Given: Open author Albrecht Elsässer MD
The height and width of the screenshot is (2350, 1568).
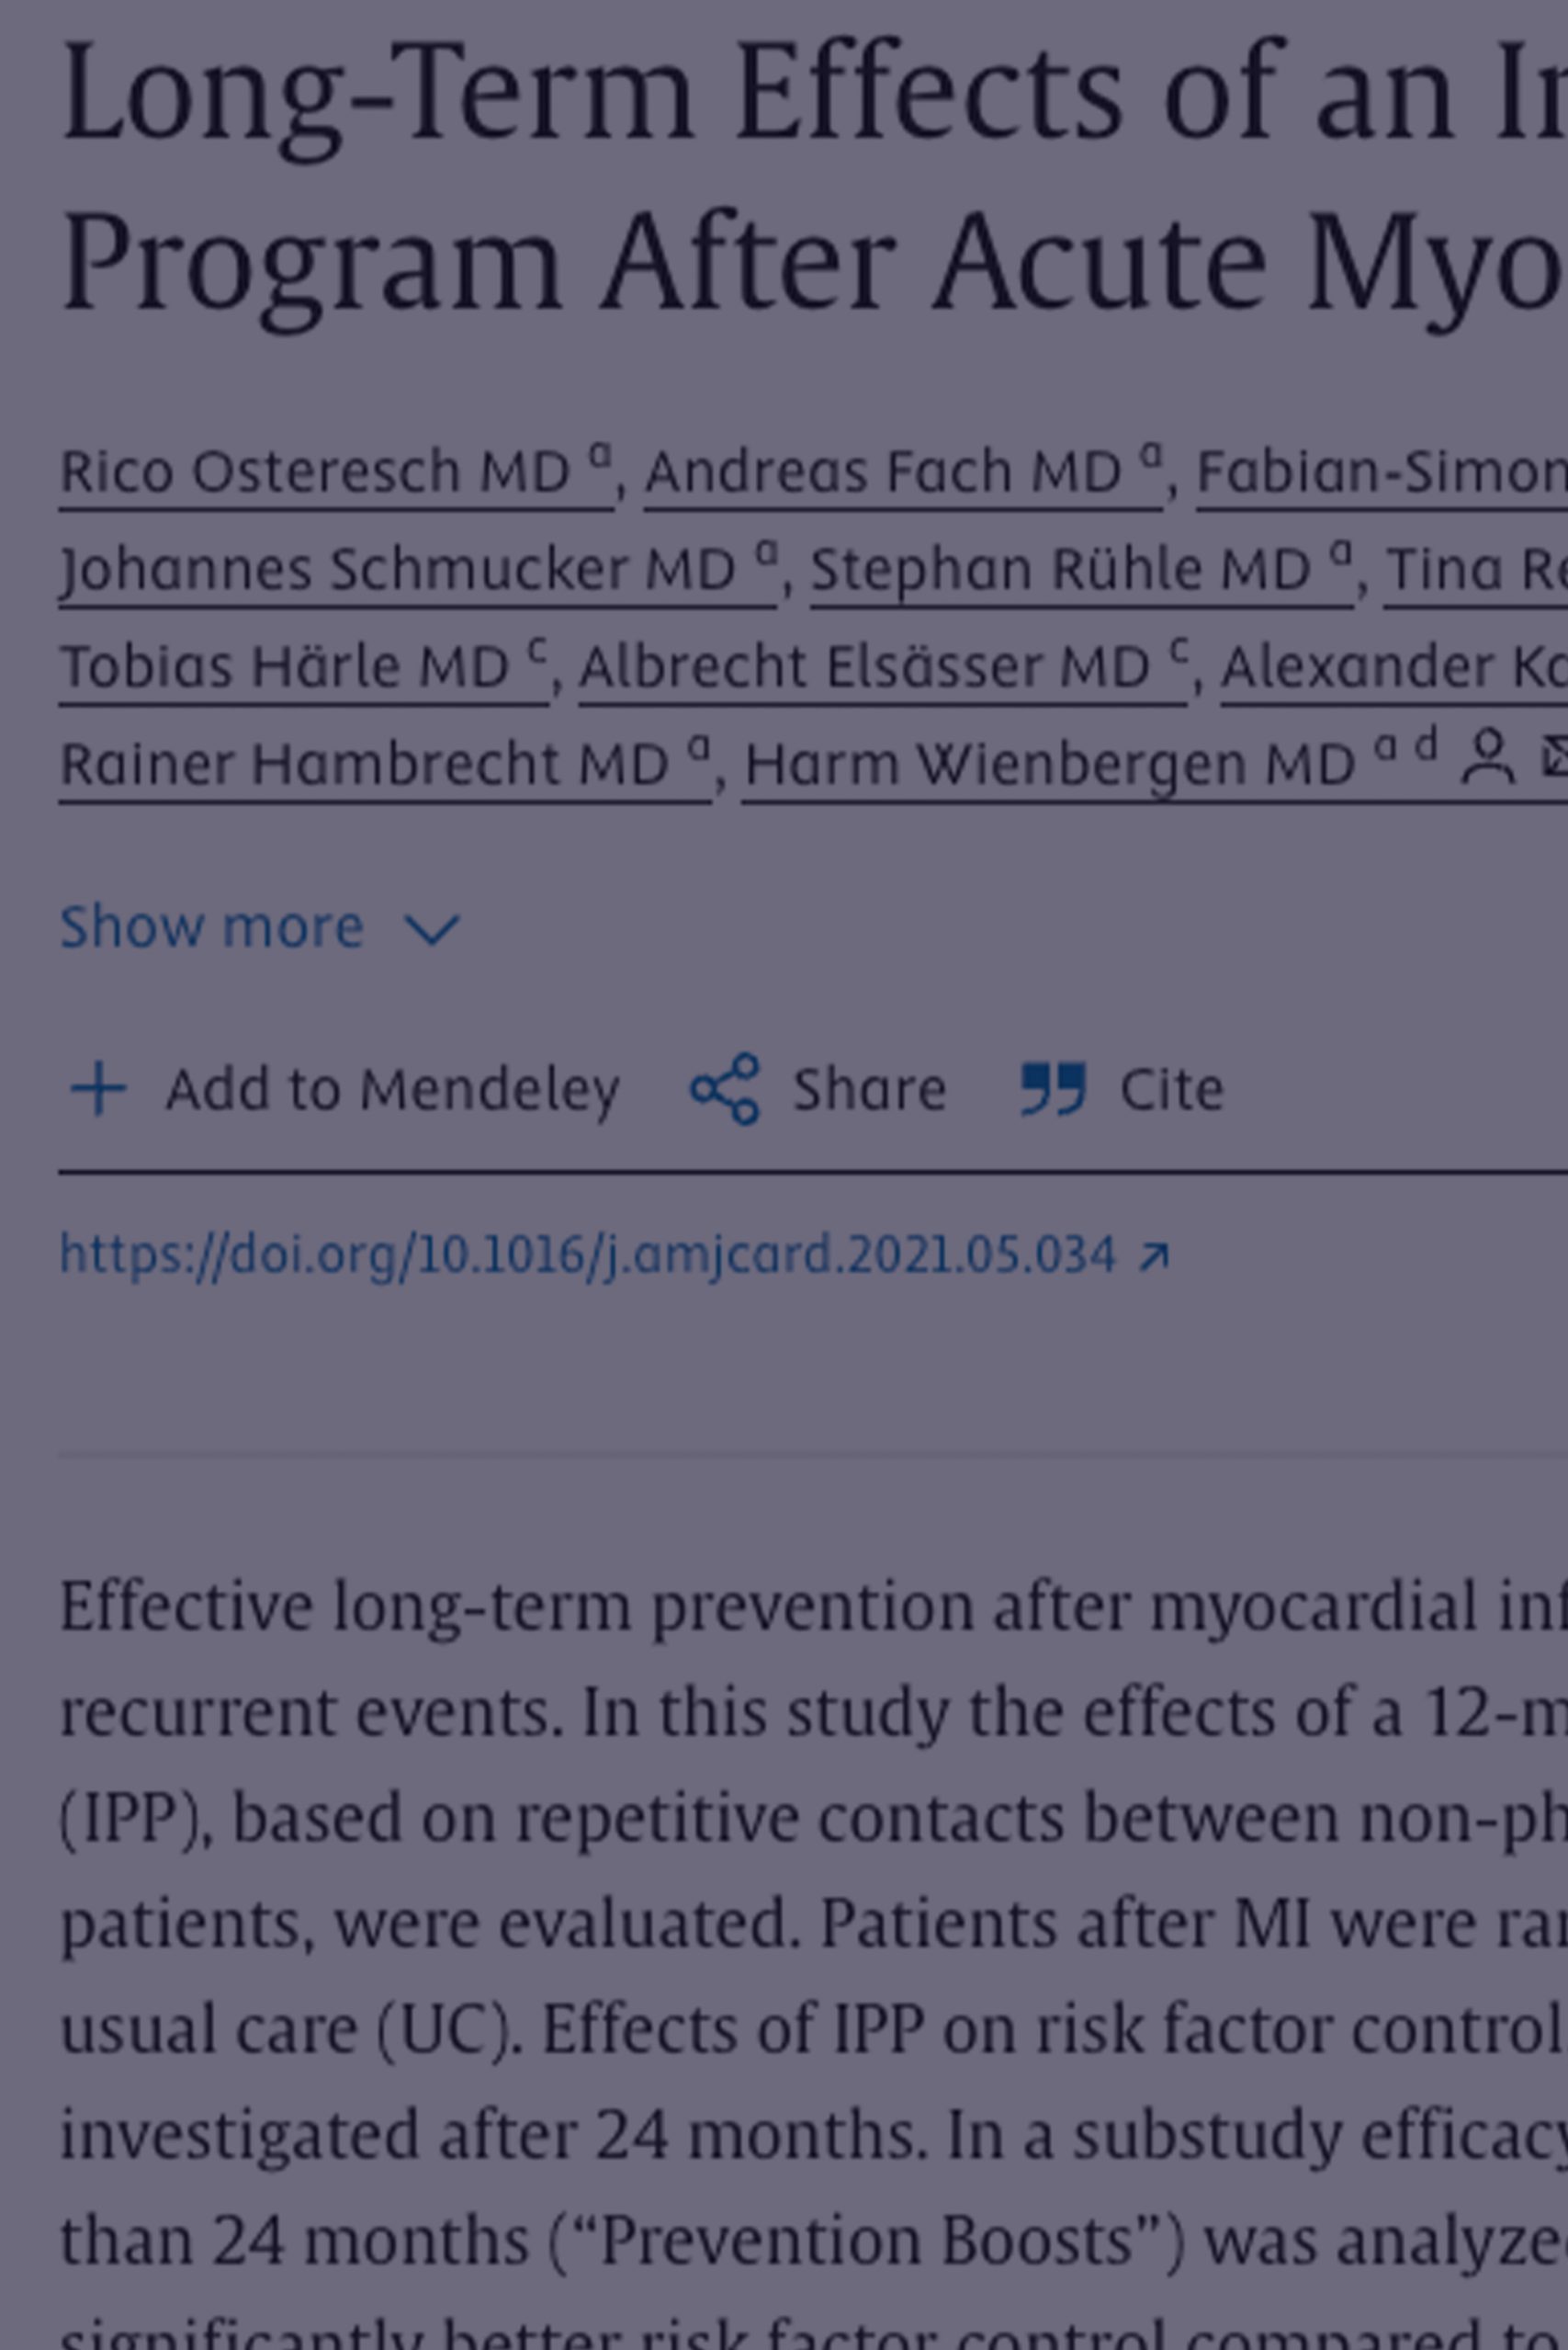Looking at the screenshot, I should [x=884, y=667].
